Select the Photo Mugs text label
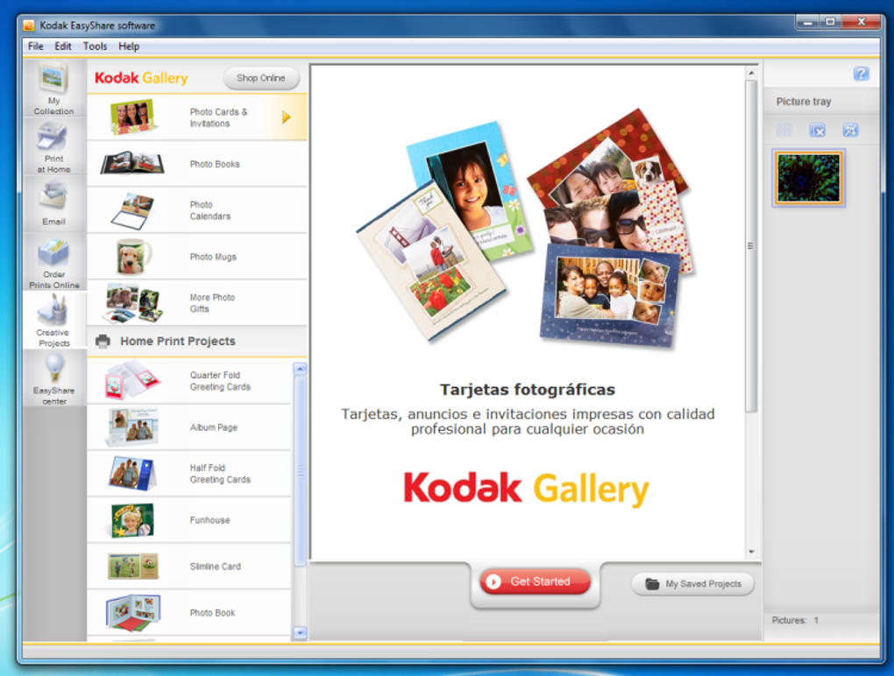 [x=213, y=257]
